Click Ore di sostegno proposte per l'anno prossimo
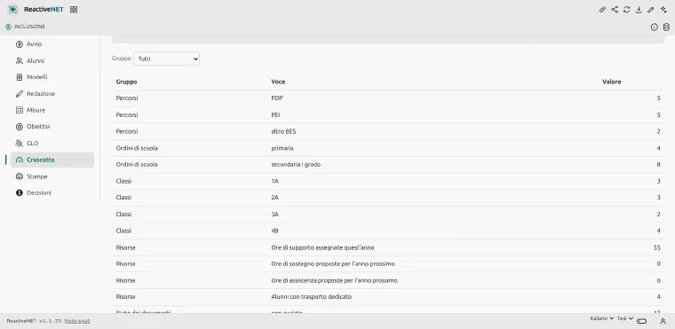The image size is (675, 329). 333,263
